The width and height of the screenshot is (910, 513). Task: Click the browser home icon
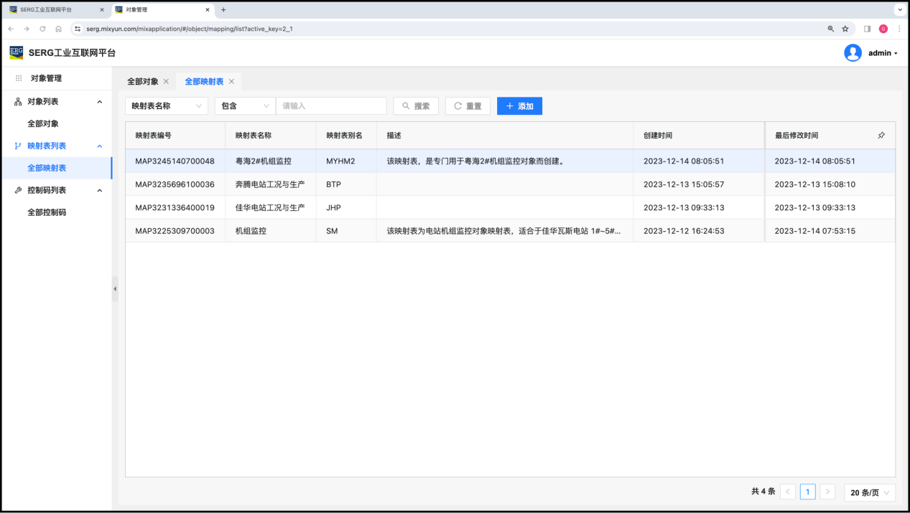click(58, 29)
